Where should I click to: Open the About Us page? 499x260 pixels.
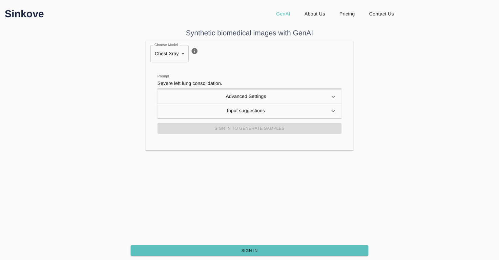coord(314,14)
